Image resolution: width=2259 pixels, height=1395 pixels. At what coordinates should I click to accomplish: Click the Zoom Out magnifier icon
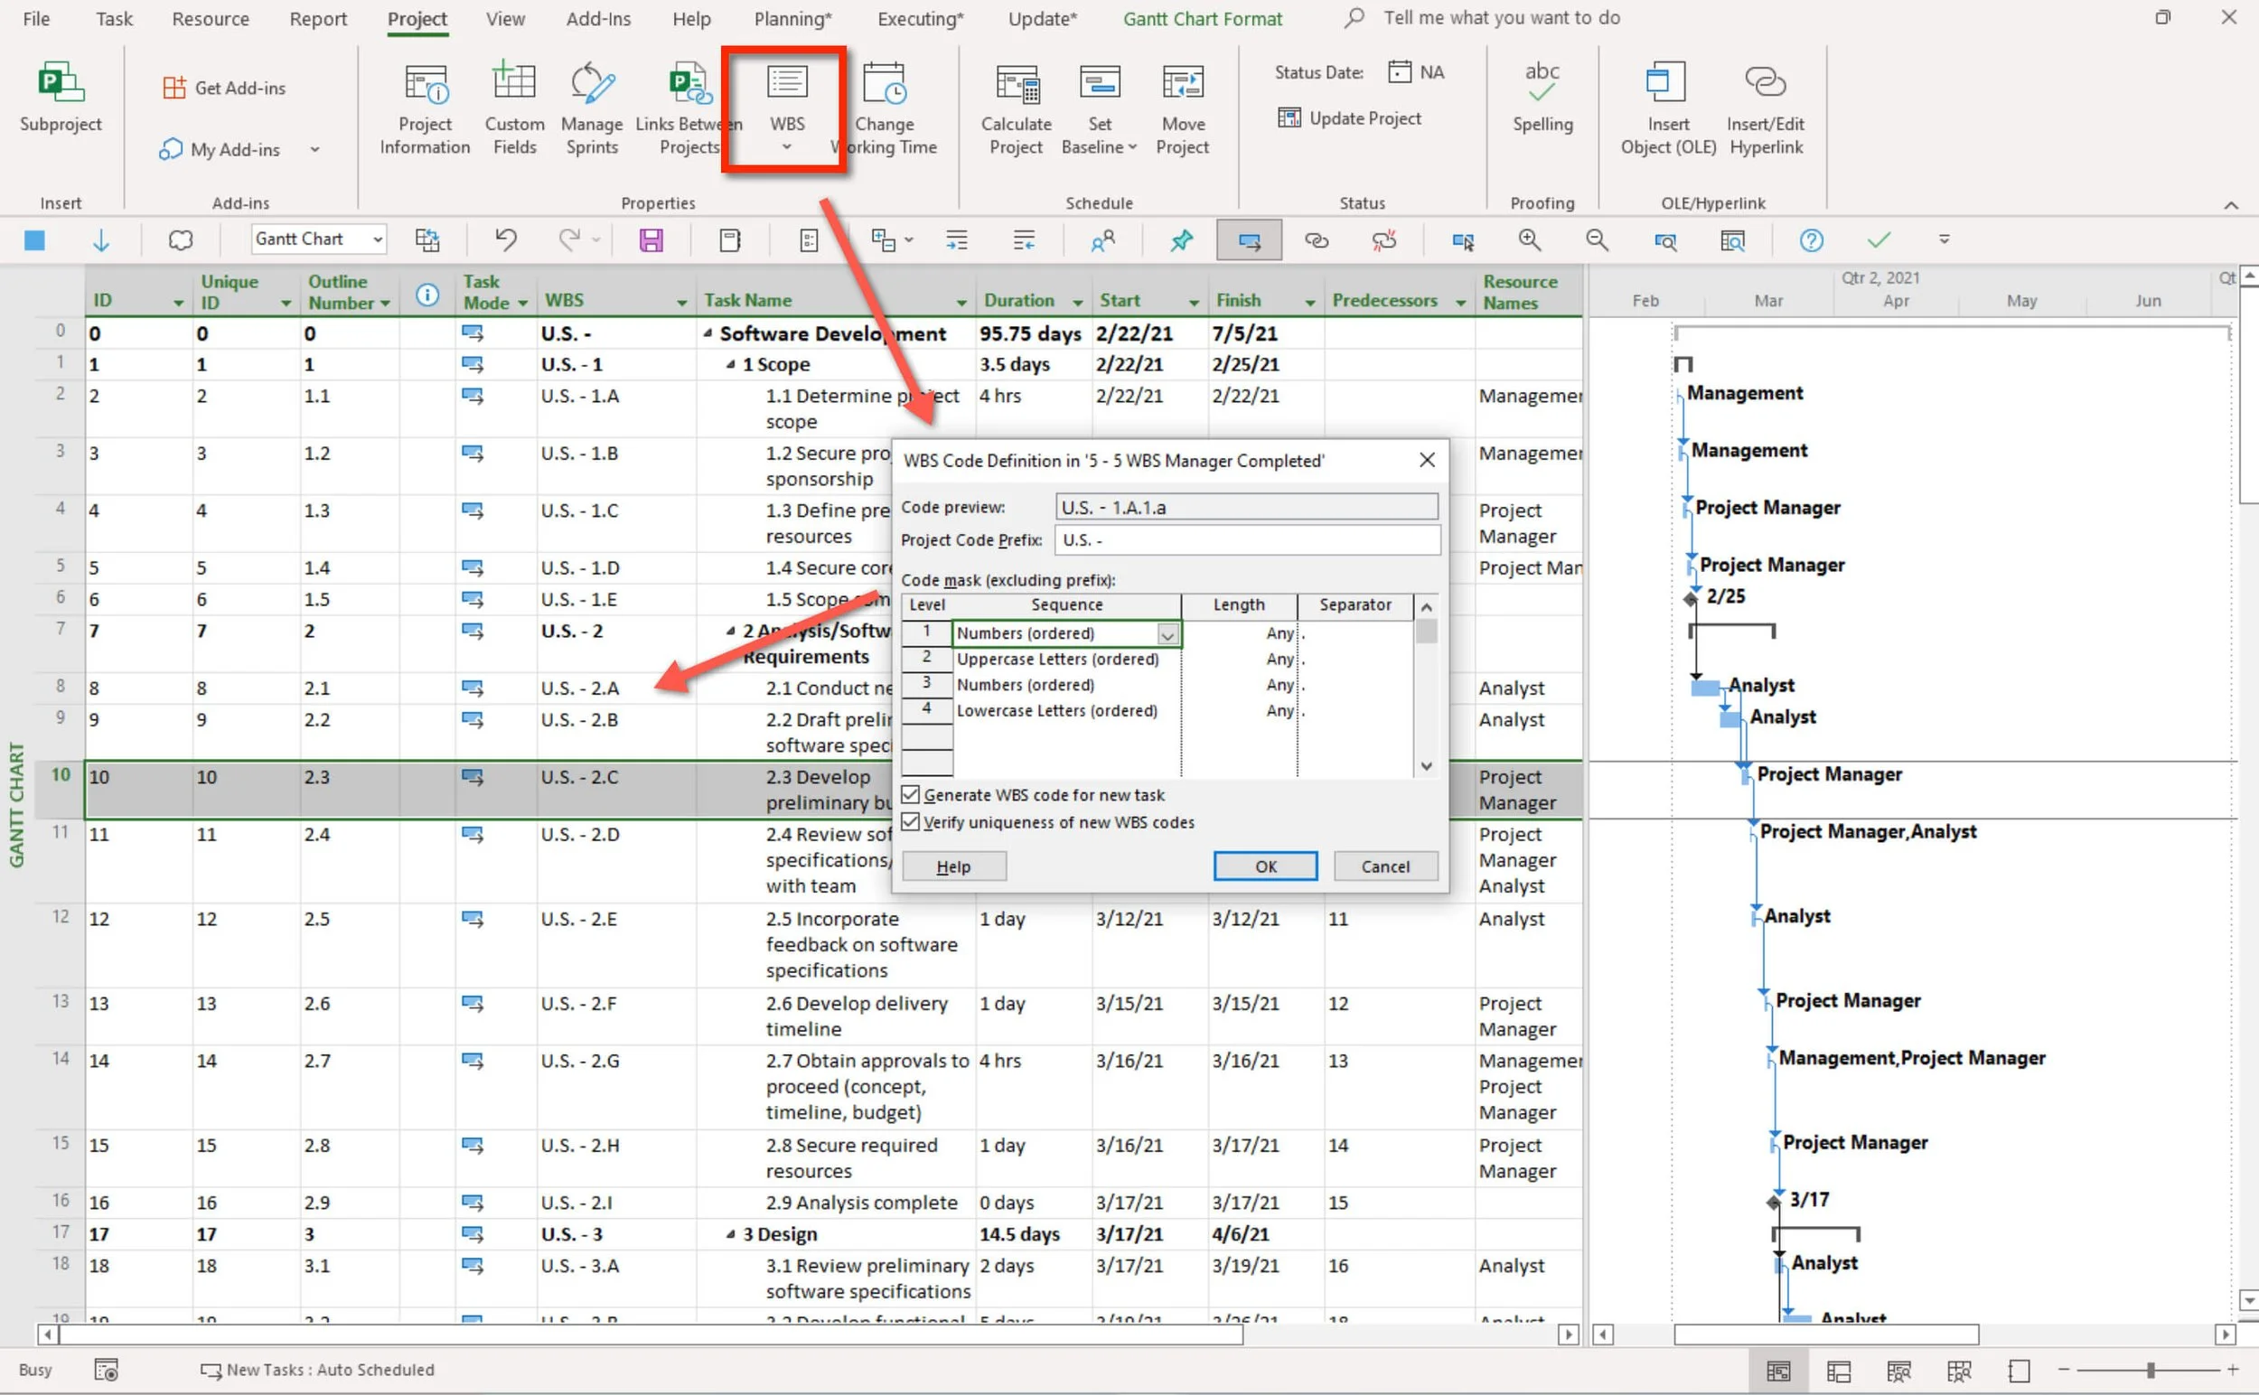pos(1597,240)
